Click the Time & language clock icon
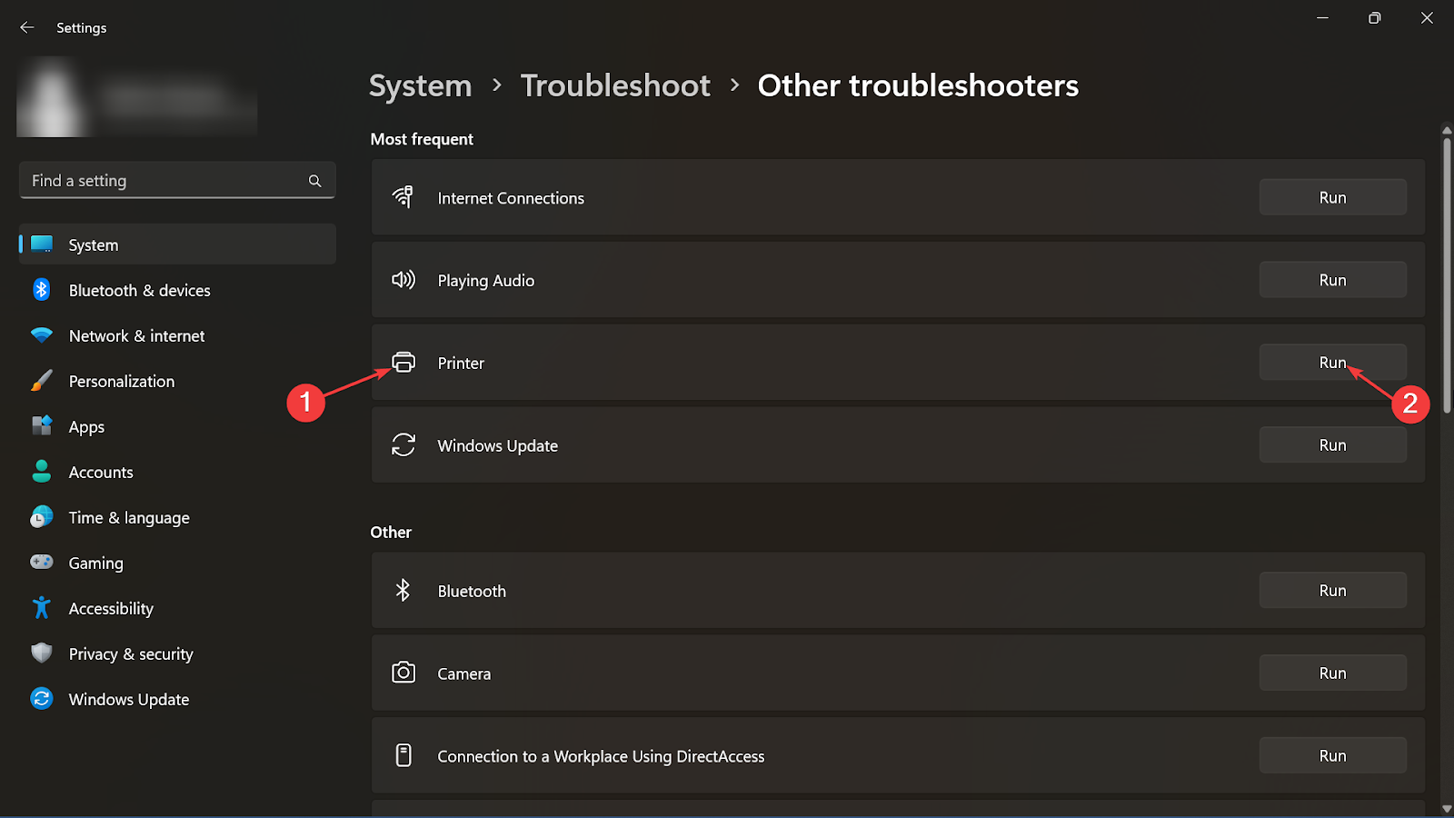The width and height of the screenshot is (1454, 818). pos(42,517)
